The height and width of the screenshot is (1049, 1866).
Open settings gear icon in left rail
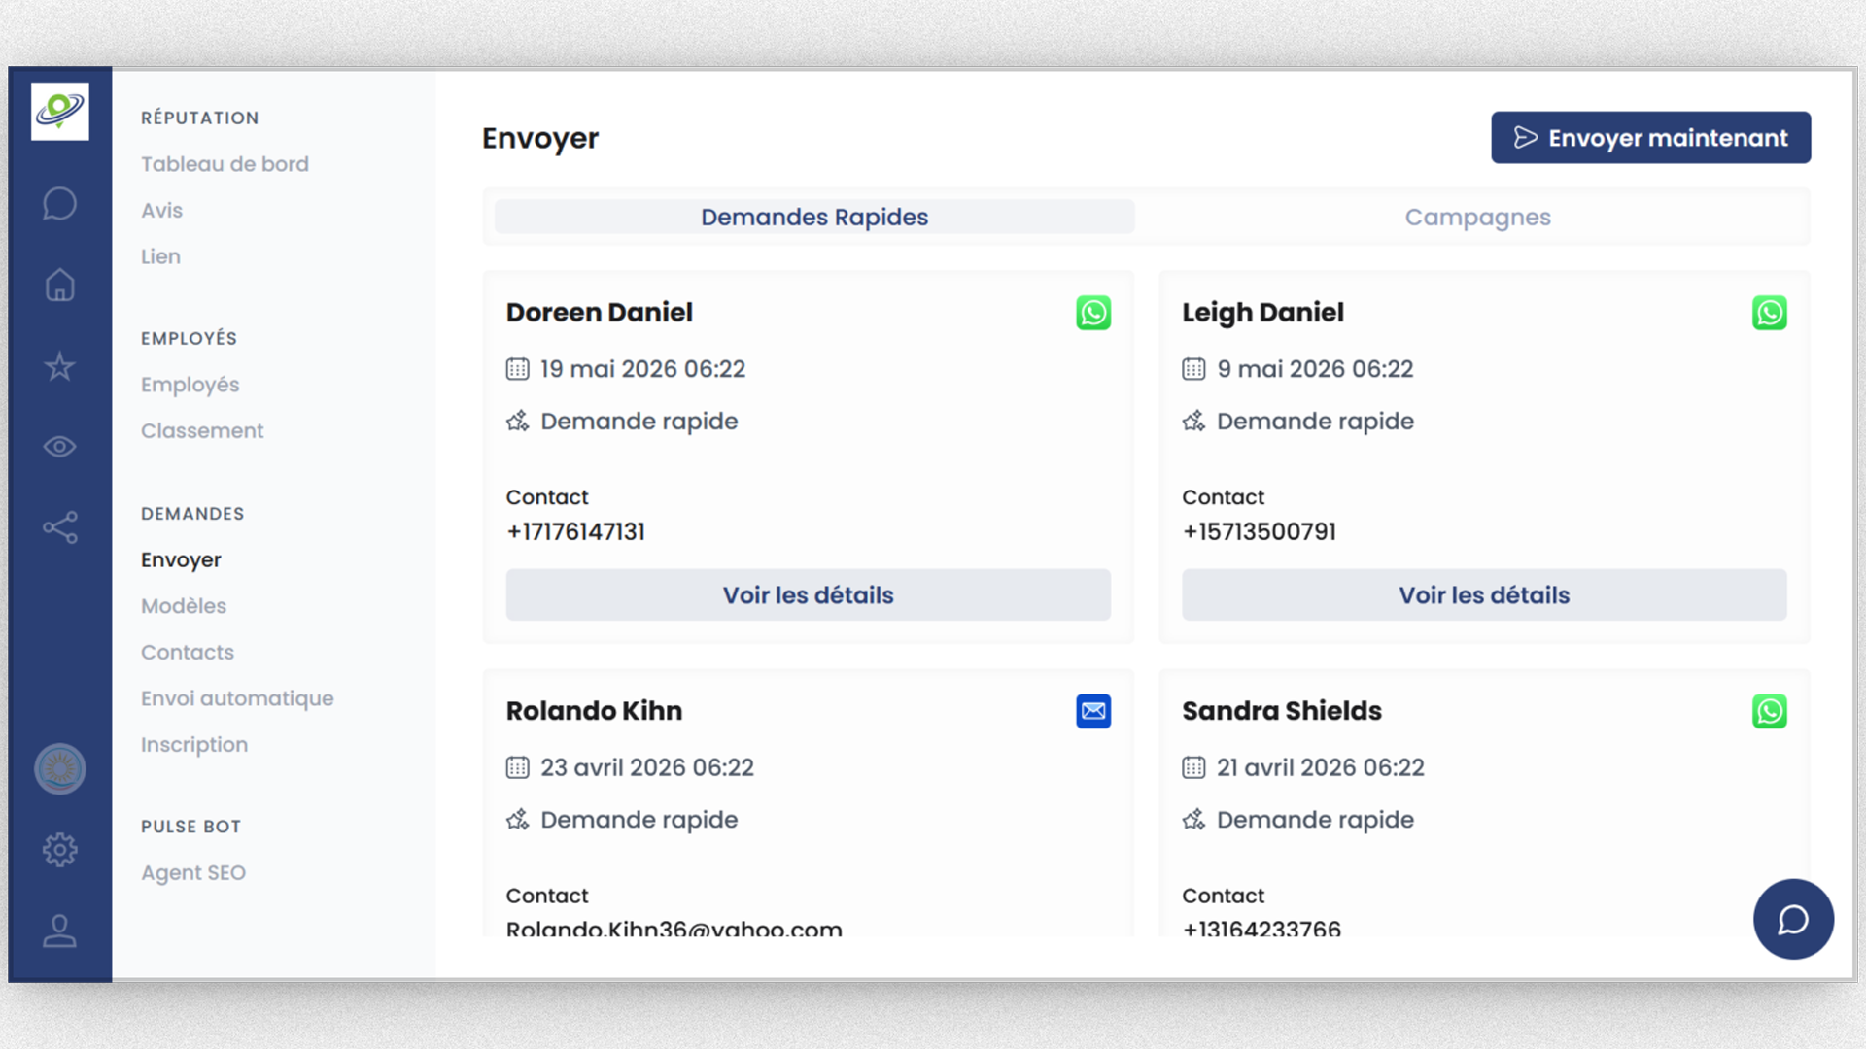click(x=59, y=850)
